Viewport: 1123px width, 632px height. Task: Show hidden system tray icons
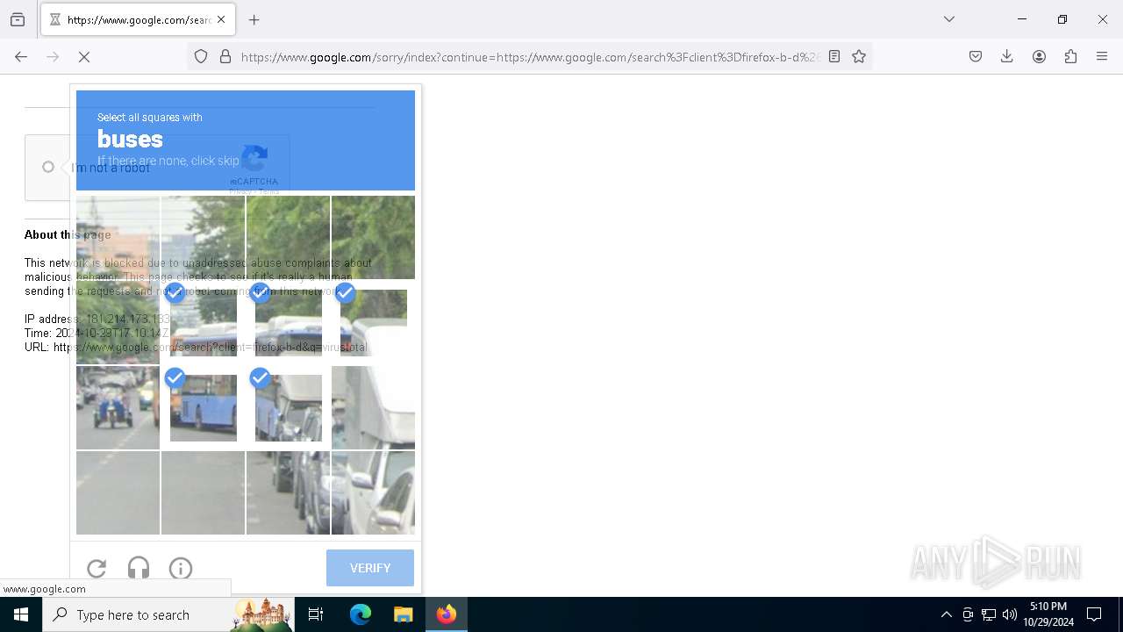pyautogui.click(x=946, y=614)
